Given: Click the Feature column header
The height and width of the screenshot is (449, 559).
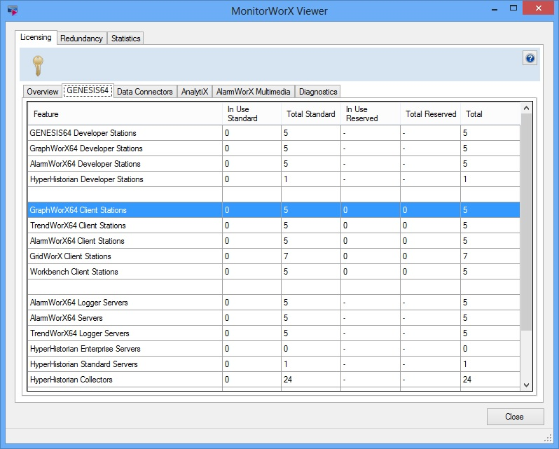Looking at the screenshot, I should pos(46,114).
